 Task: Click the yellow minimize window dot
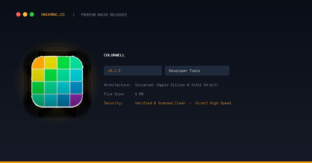point(25,14)
